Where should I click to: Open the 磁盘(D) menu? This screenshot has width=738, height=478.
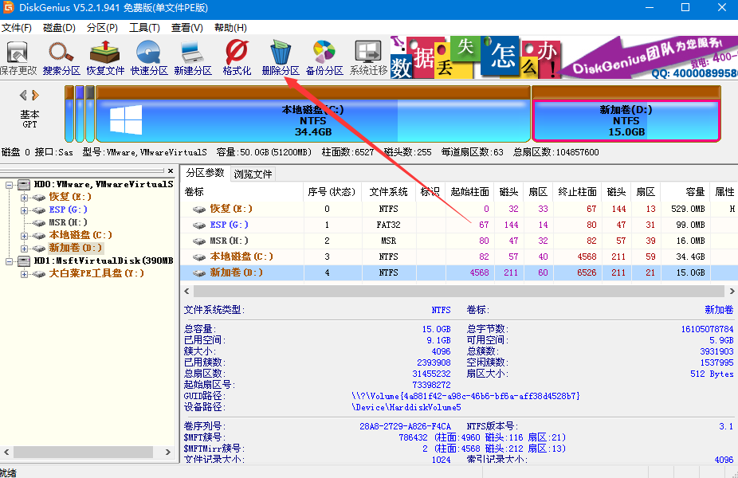pyautogui.click(x=59, y=28)
